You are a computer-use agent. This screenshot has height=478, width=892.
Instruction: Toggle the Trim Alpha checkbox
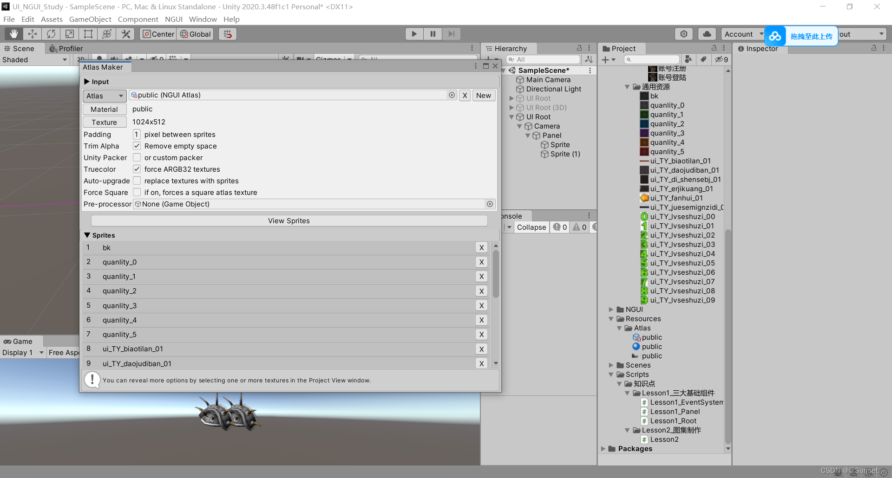pos(137,146)
